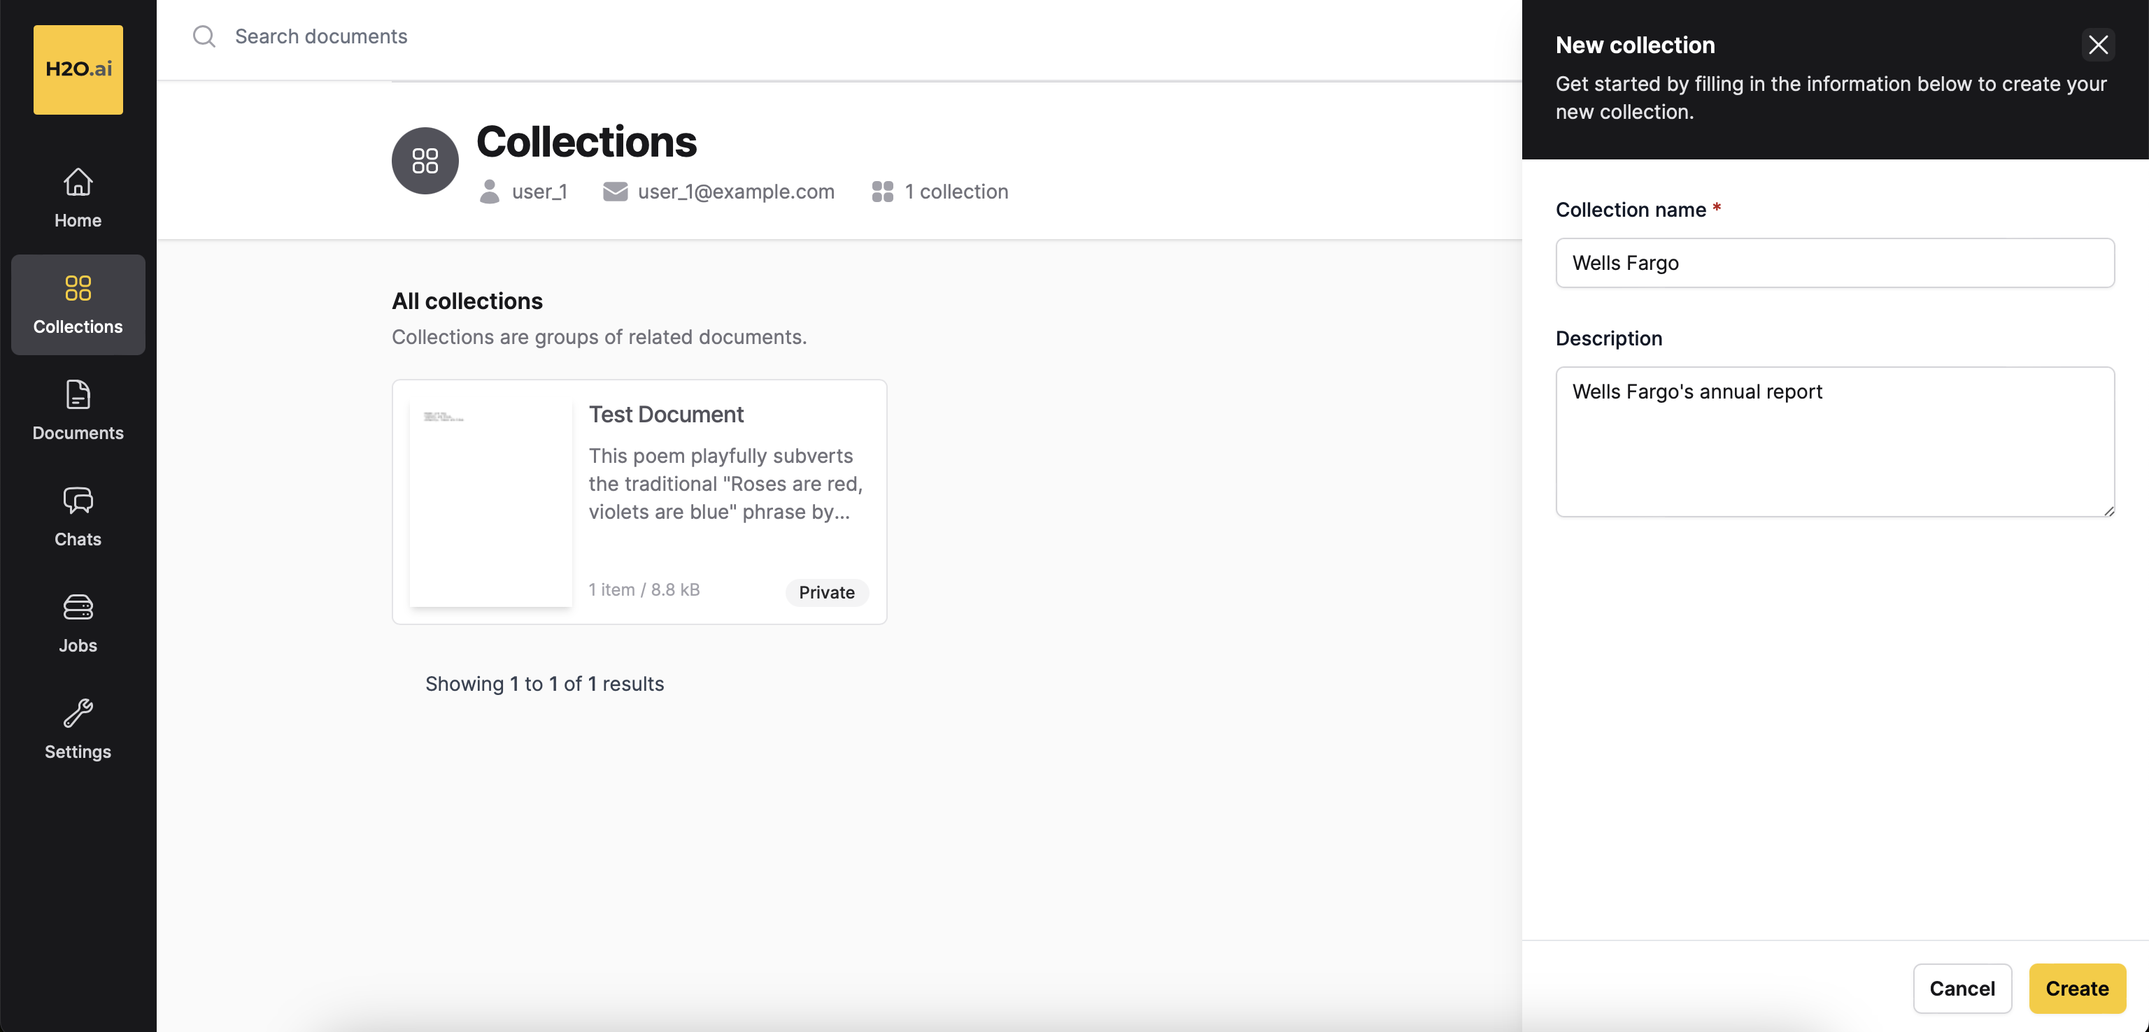Click the grid icon beside 1 collection
Screen dimensions: 2149x1032
pyautogui.click(x=883, y=192)
